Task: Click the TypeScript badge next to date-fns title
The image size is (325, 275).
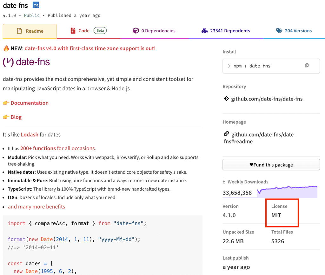Action: [x=36, y=5]
